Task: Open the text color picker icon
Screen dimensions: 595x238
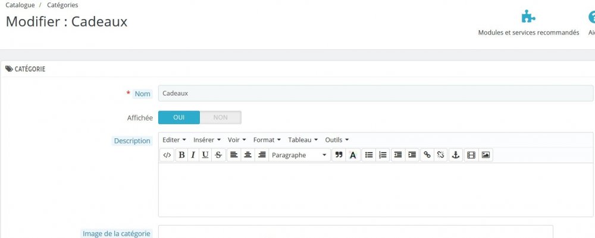Action: point(353,155)
